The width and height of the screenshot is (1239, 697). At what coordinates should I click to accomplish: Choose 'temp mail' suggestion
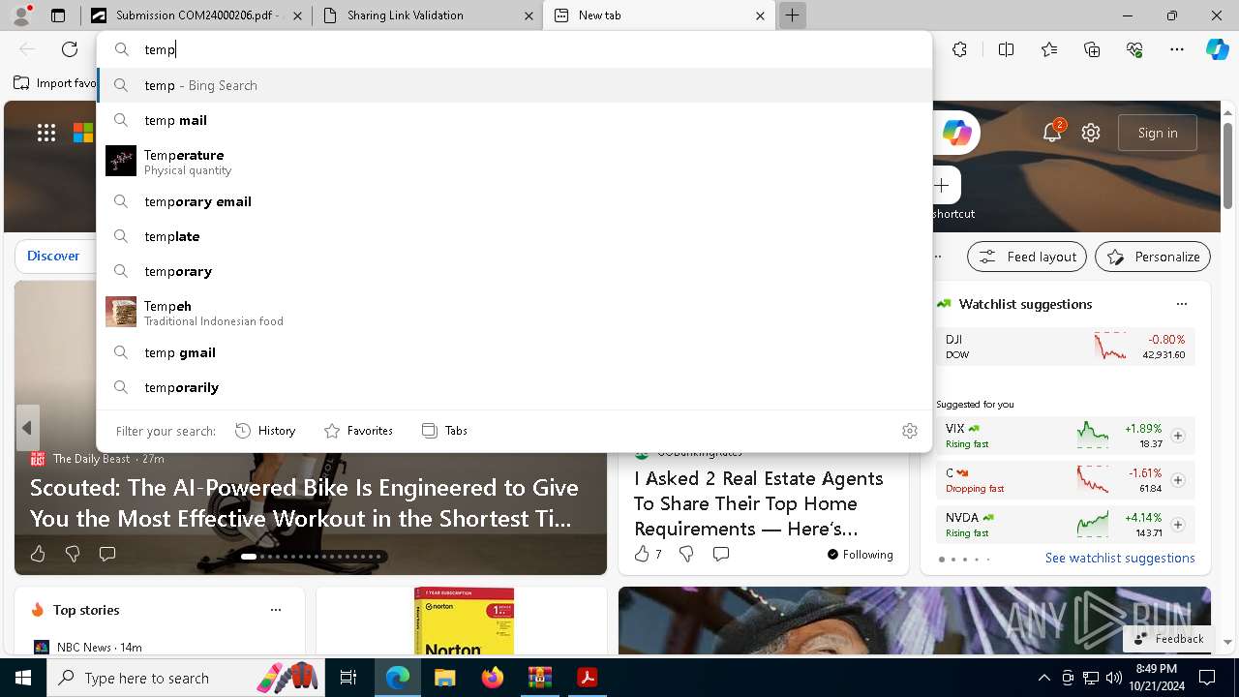pos(514,120)
